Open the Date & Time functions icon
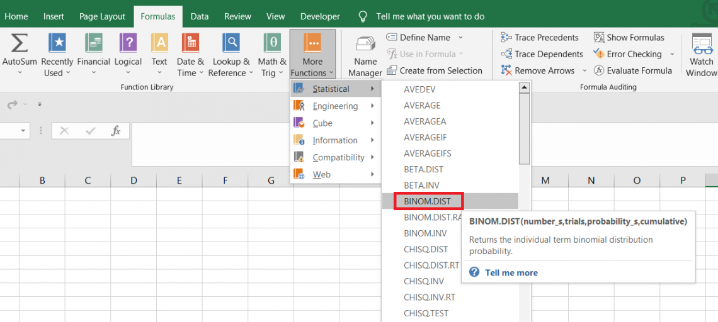The image size is (718, 322). coord(190,43)
